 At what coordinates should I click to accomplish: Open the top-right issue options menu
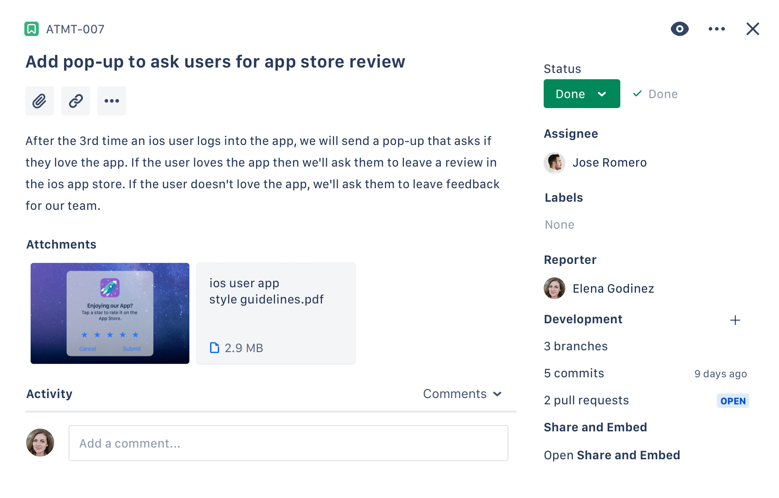[716, 28]
